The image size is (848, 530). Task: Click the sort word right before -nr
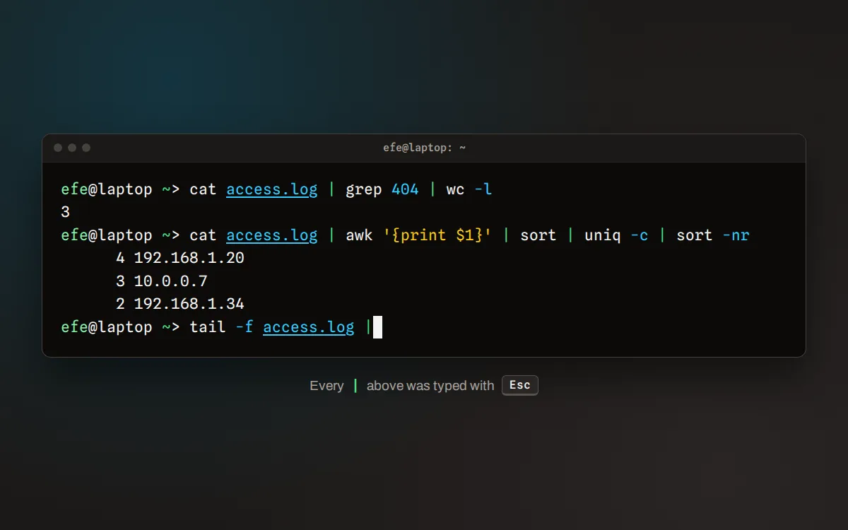pyautogui.click(x=695, y=235)
